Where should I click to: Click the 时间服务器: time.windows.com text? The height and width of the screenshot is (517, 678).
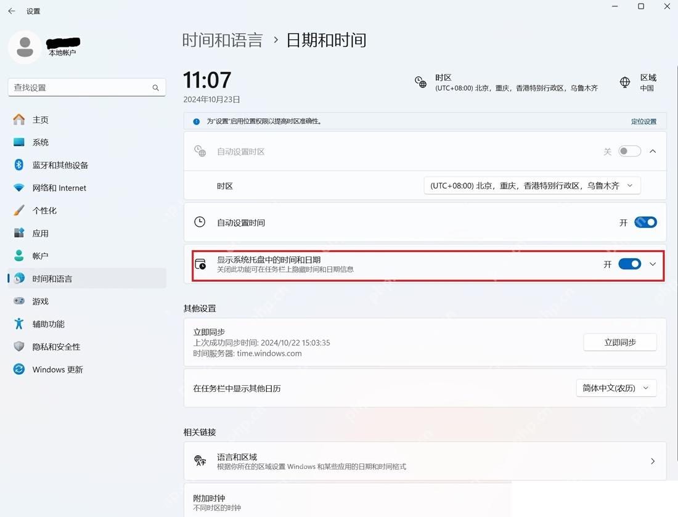247,353
